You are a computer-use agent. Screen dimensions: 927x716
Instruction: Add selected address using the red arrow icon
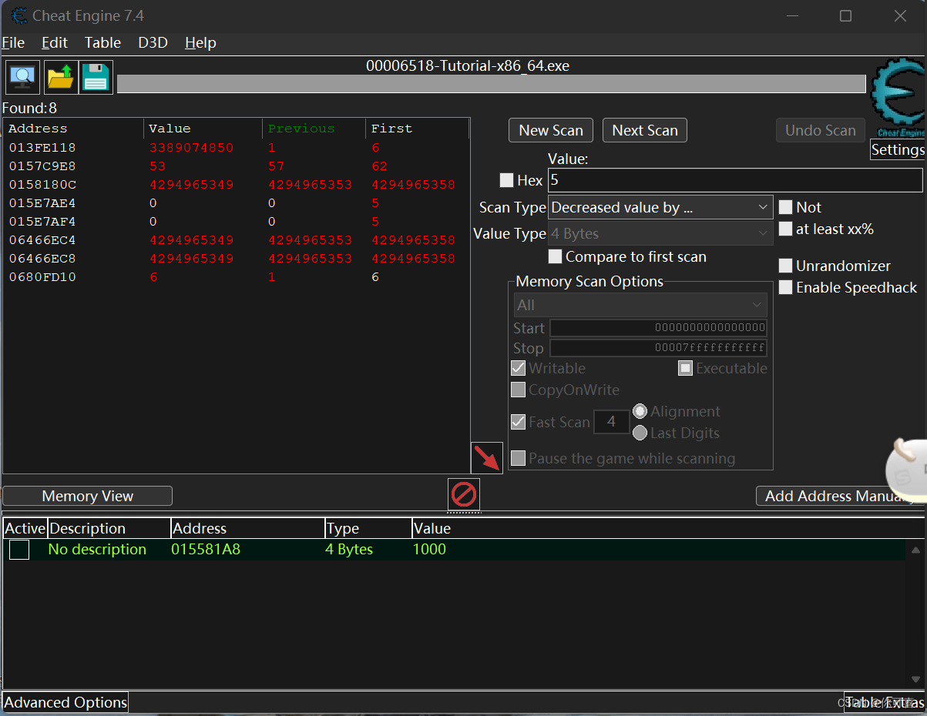[486, 457]
